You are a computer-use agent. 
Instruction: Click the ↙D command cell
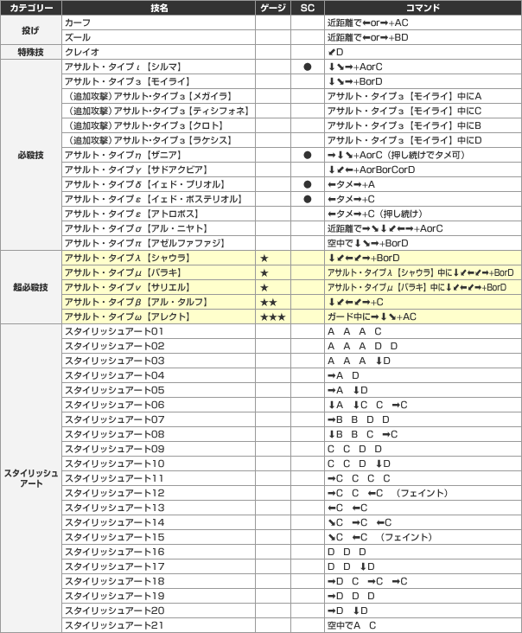[423, 52]
